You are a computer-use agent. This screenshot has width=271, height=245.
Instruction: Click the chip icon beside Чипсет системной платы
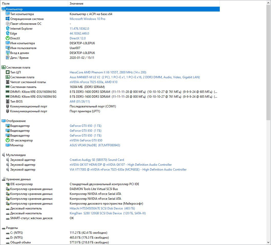click(x=7, y=82)
